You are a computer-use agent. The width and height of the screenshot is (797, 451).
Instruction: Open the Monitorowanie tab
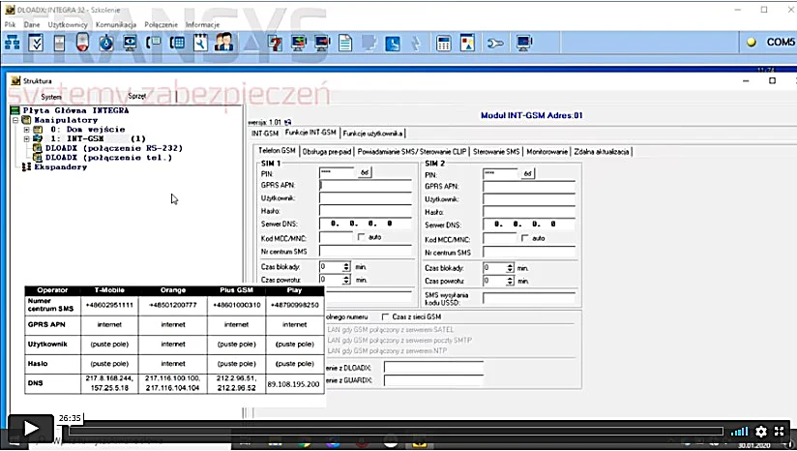pos(546,152)
